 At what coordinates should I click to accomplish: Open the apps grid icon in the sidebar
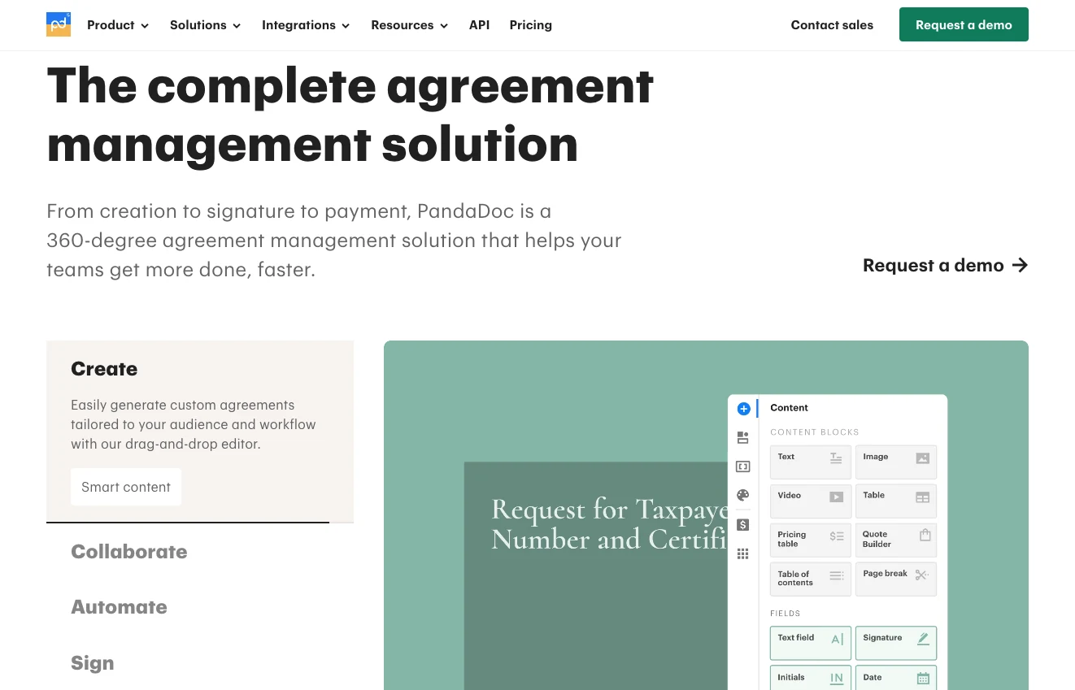(x=742, y=553)
